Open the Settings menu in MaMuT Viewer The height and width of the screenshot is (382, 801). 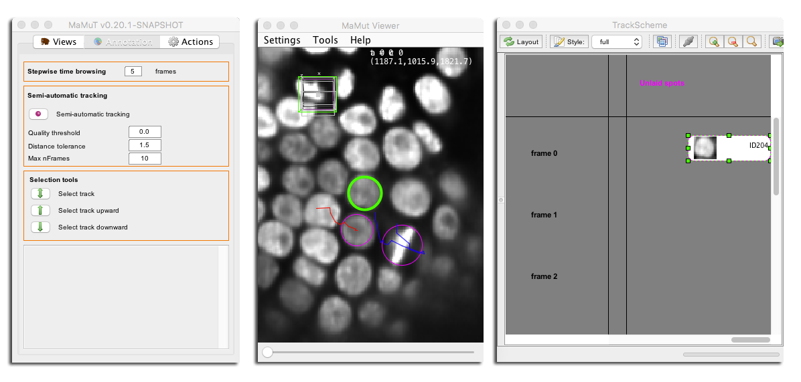point(282,39)
